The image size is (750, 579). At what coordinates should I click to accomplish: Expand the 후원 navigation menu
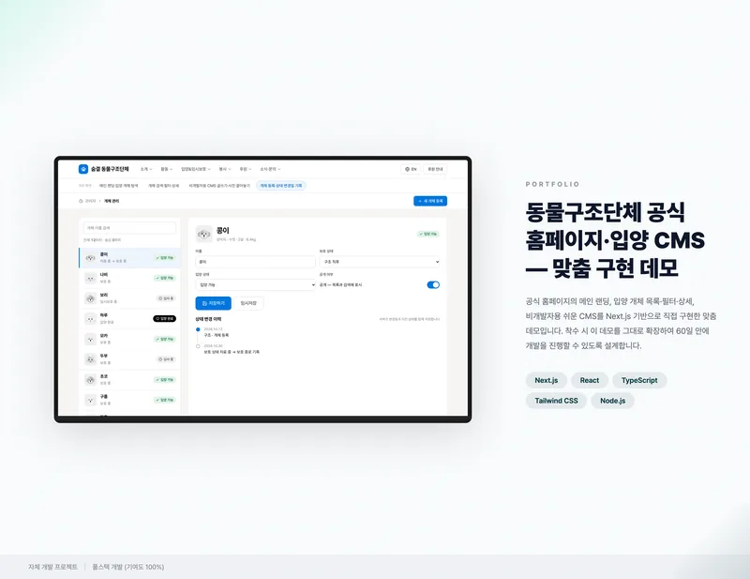click(x=246, y=169)
